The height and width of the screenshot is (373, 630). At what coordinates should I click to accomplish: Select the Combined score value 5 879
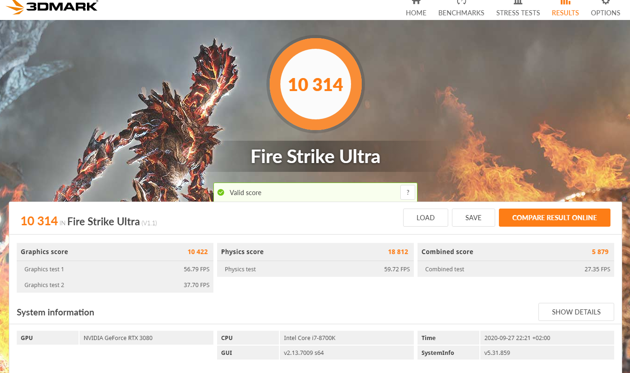point(599,251)
